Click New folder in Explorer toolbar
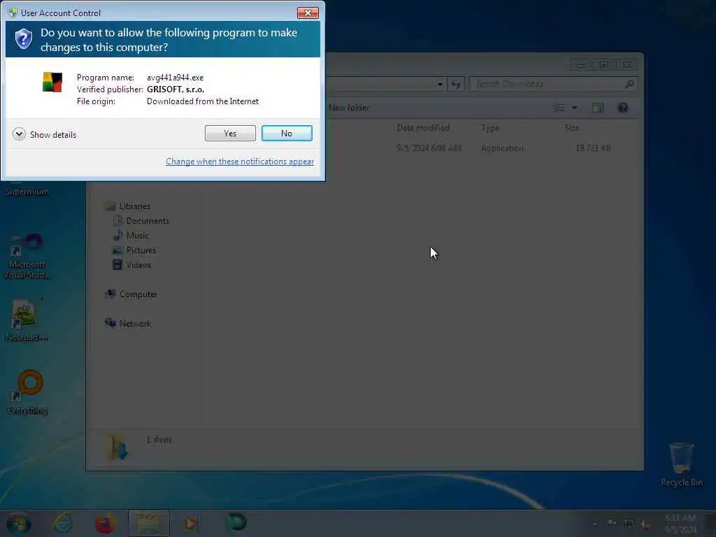Screen dimensions: 716x537 pos(349,108)
